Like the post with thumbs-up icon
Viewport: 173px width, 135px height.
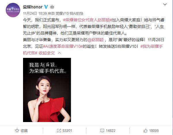(x=145, y=131)
